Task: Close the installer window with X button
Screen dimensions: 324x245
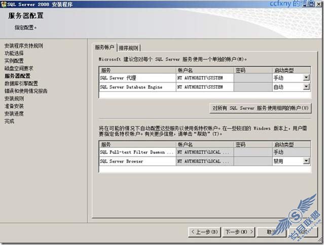Action: 319,4
